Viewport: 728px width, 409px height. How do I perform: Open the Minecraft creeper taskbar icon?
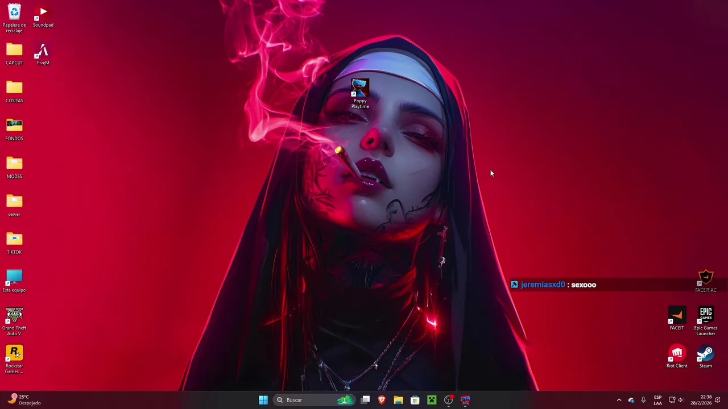[432, 400]
